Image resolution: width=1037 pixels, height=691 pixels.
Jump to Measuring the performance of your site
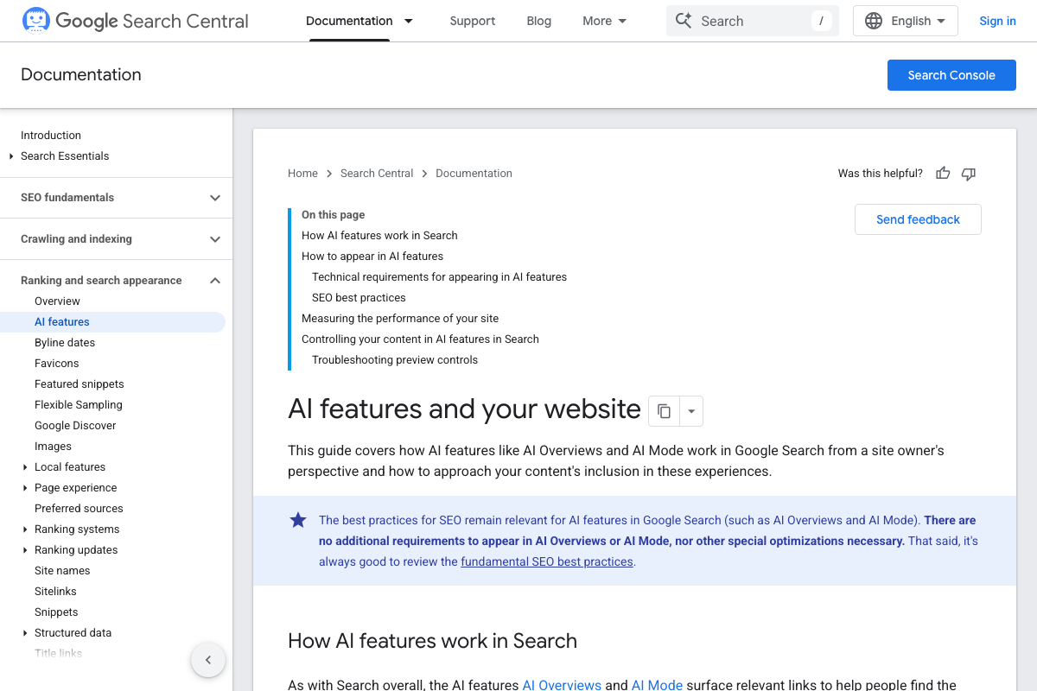(400, 319)
